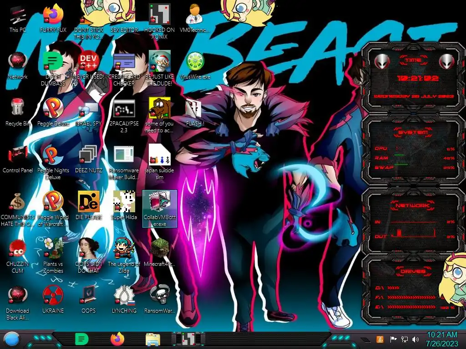The height and width of the screenshot is (349, 466).
Task: Click the SYSTEM header on the widget
Action: [413, 132]
